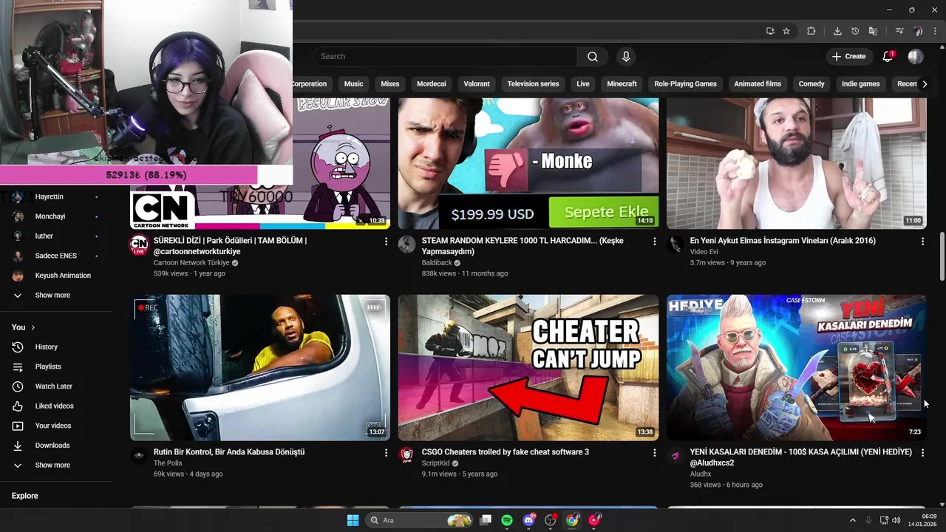
Task: Open the Monchayi subscription channel
Action: tap(52, 216)
